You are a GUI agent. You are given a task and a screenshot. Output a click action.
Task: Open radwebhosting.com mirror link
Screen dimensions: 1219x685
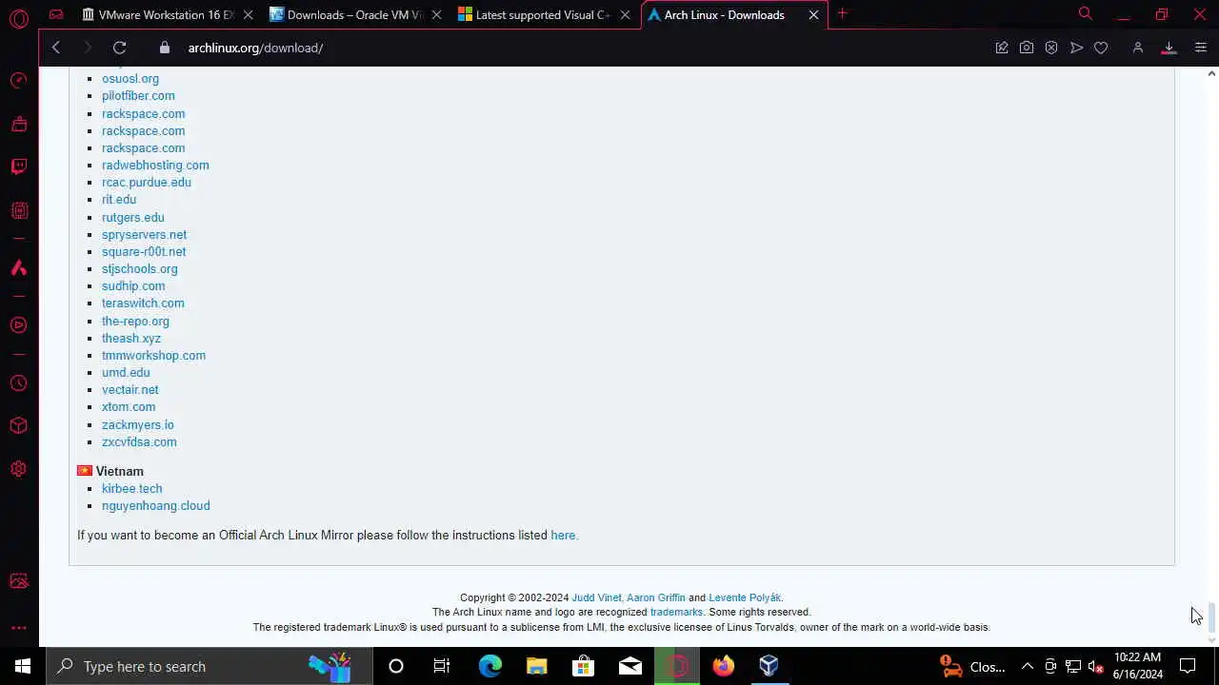pos(155,166)
